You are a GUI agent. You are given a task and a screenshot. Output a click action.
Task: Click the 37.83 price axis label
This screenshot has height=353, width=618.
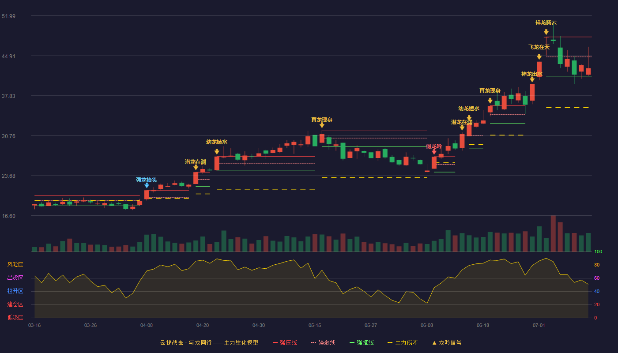point(8,96)
